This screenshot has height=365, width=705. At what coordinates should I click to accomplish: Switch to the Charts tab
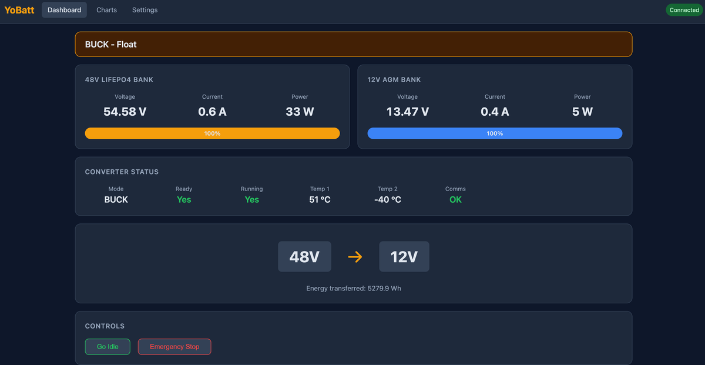coord(106,10)
